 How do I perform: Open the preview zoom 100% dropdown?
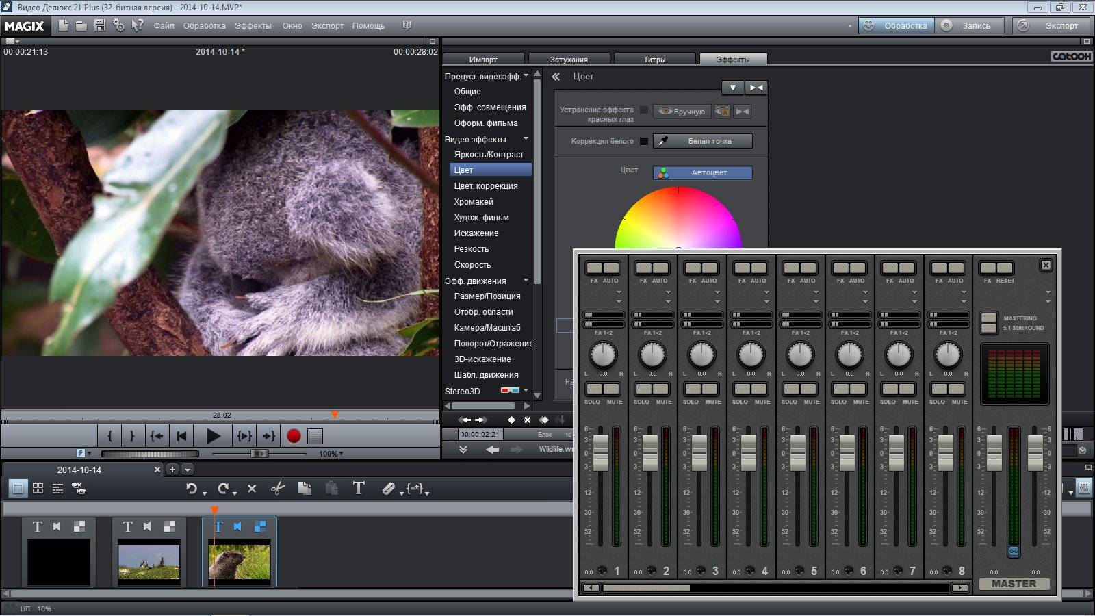(x=331, y=454)
